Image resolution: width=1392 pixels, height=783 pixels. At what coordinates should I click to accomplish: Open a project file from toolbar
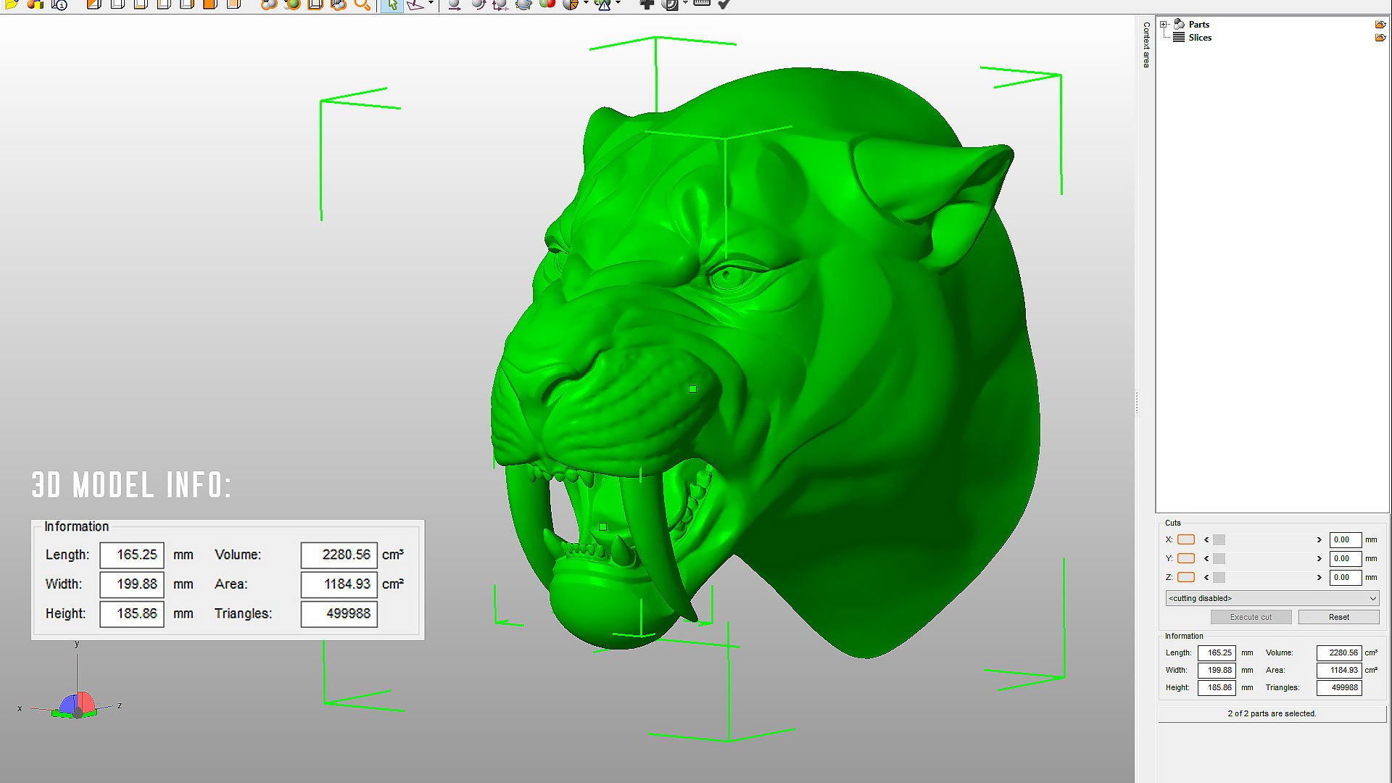[x=12, y=4]
